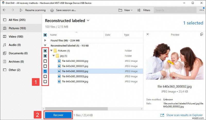206x120 pixels.
Task: Click Save session as... label
Action: tap(66, 10)
